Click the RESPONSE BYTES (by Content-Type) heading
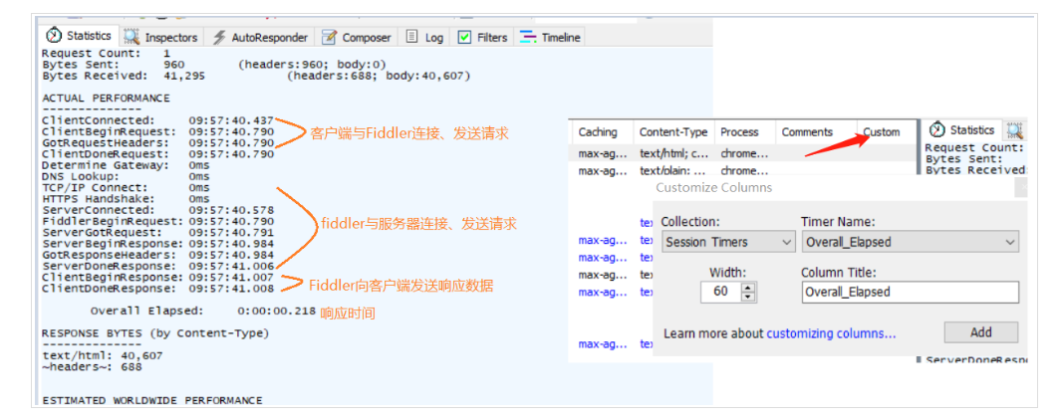 [154, 332]
